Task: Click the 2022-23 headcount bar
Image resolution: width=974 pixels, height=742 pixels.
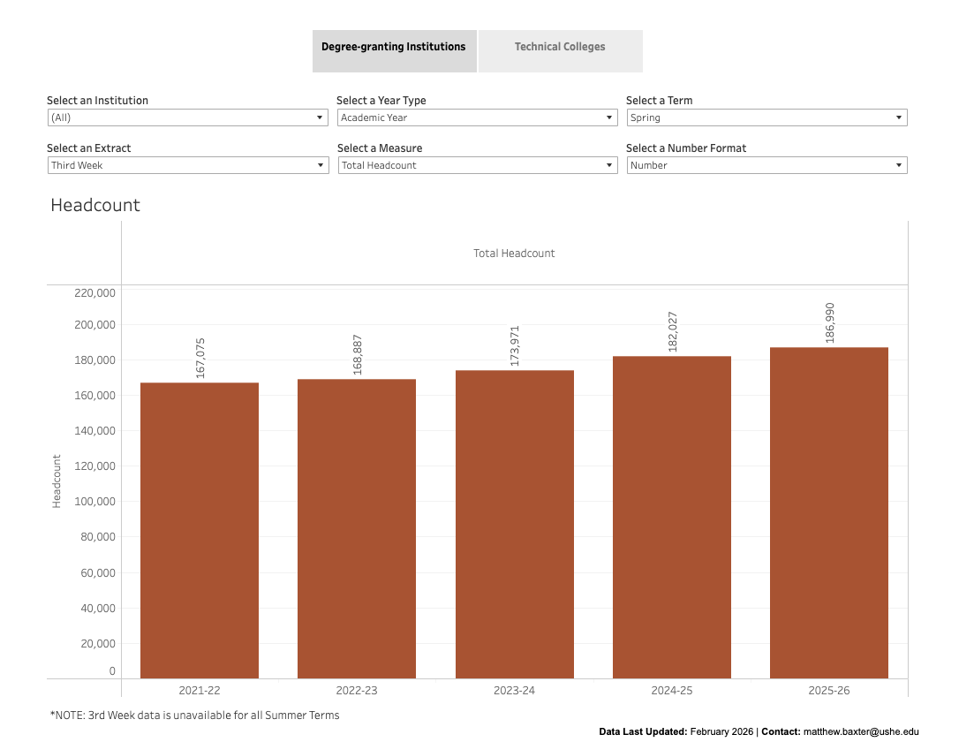Action: pos(357,530)
